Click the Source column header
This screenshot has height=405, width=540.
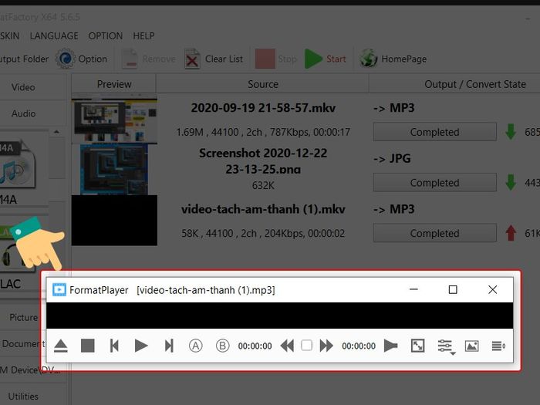pyautogui.click(x=263, y=84)
